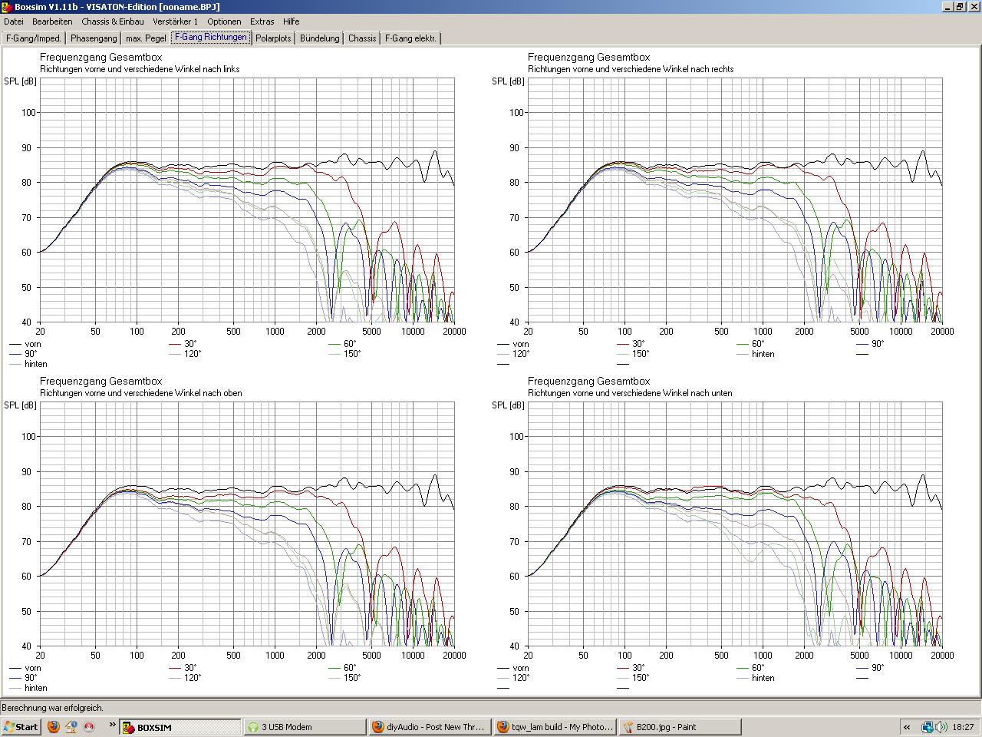The width and height of the screenshot is (982, 737).
Task: Open the Bearbeiten menu
Action: click(52, 21)
